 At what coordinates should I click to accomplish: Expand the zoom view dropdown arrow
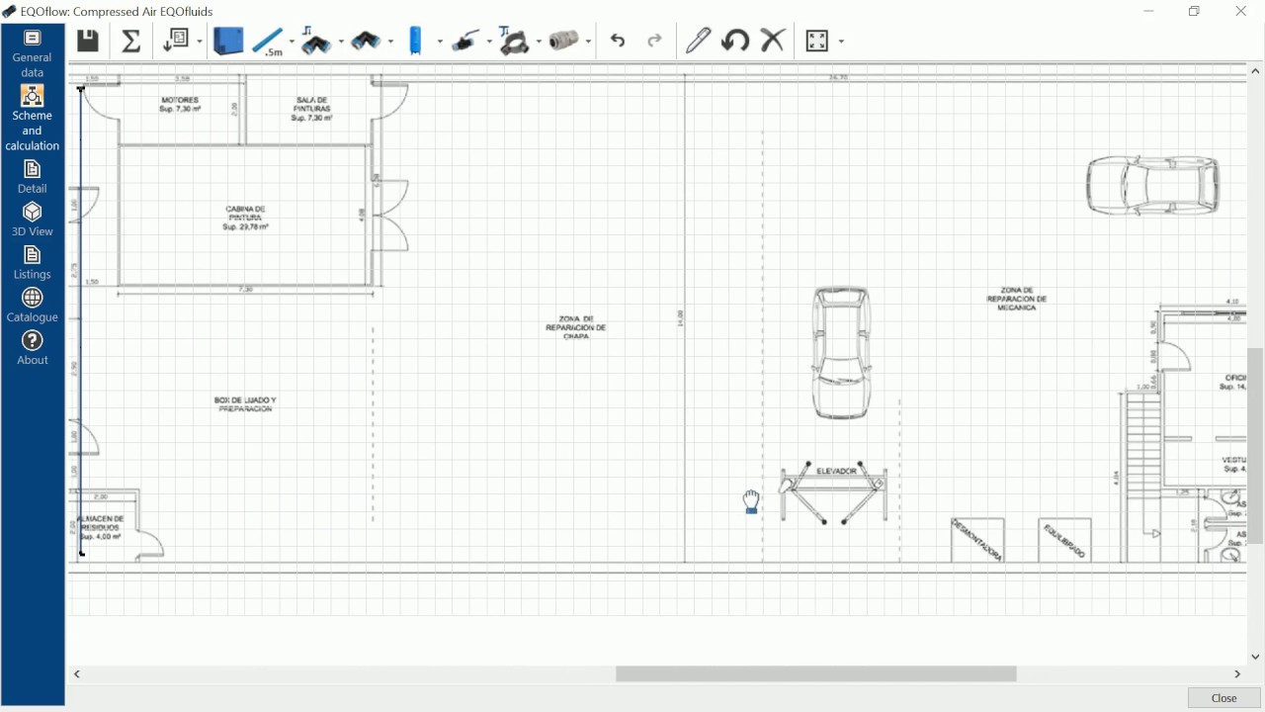841,42
